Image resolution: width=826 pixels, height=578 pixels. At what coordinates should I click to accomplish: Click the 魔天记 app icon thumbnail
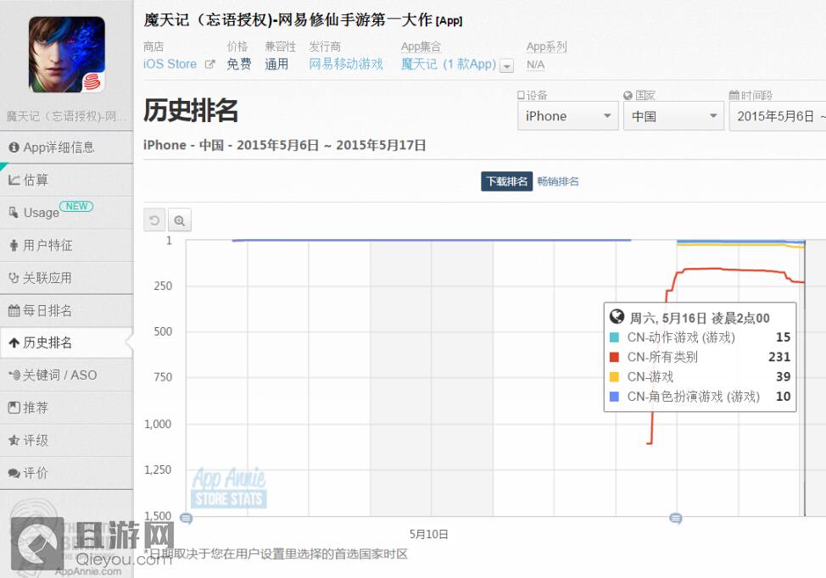(x=67, y=55)
